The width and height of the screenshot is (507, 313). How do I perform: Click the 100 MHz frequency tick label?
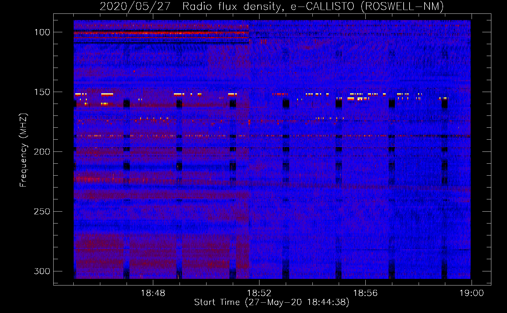point(42,32)
